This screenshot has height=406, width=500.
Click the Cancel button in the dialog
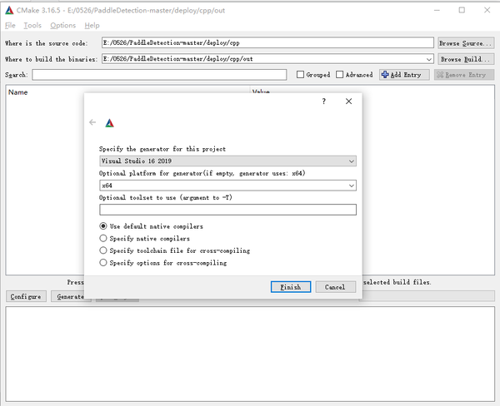pos(336,287)
